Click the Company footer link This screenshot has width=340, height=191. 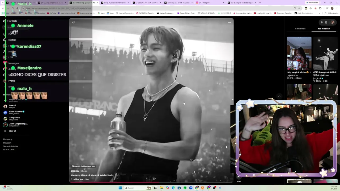click(8, 139)
